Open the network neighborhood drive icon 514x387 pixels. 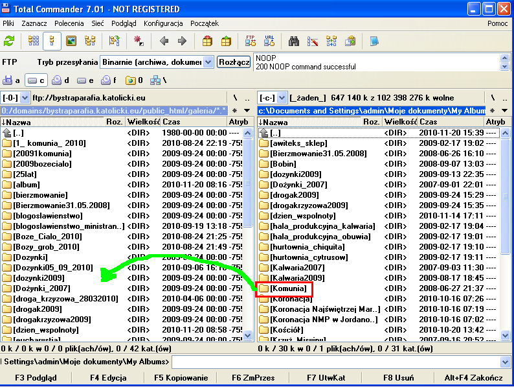[x=157, y=80]
